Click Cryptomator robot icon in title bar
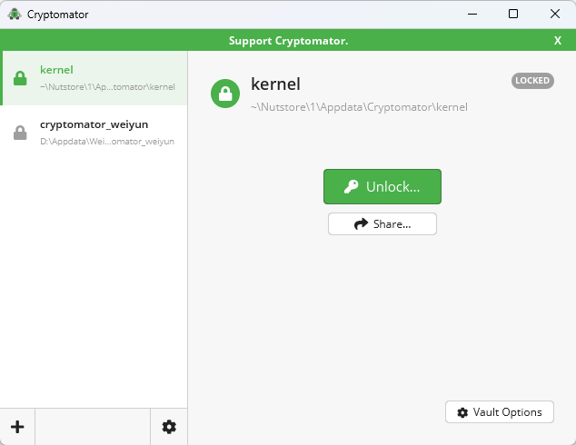Screen dimensions: 576x445 pyautogui.click(x=14, y=15)
